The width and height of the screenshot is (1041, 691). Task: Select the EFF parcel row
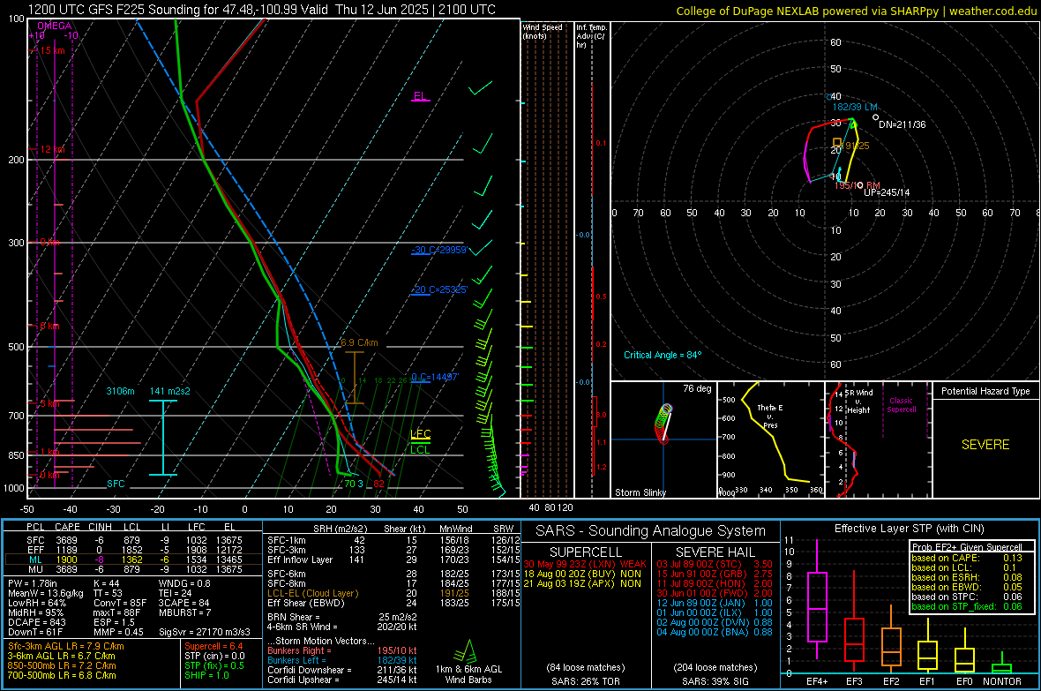click(x=134, y=550)
